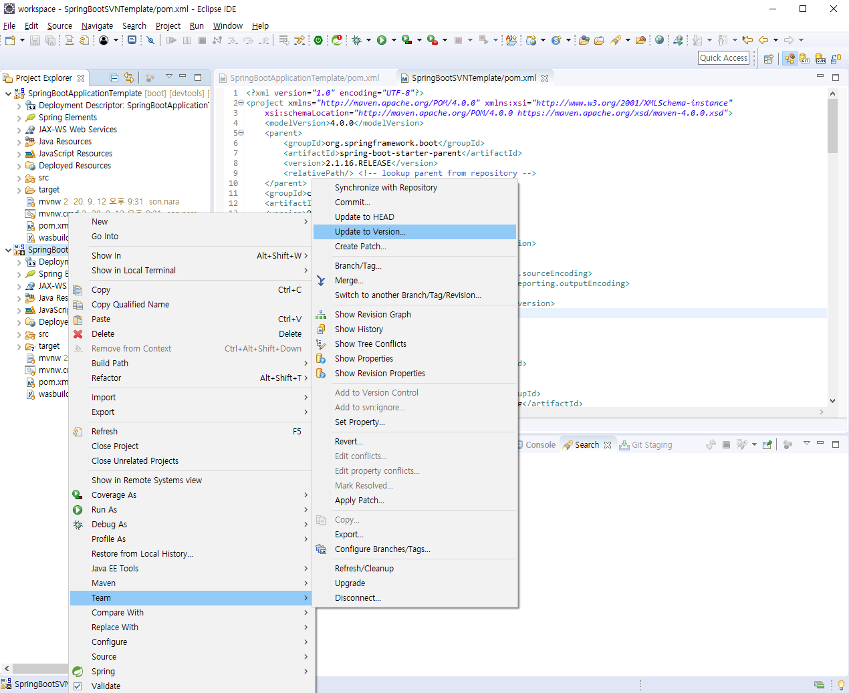This screenshot has height=693, width=849.
Task: Open dropdown arrow next to Debug icon
Action: [368, 40]
